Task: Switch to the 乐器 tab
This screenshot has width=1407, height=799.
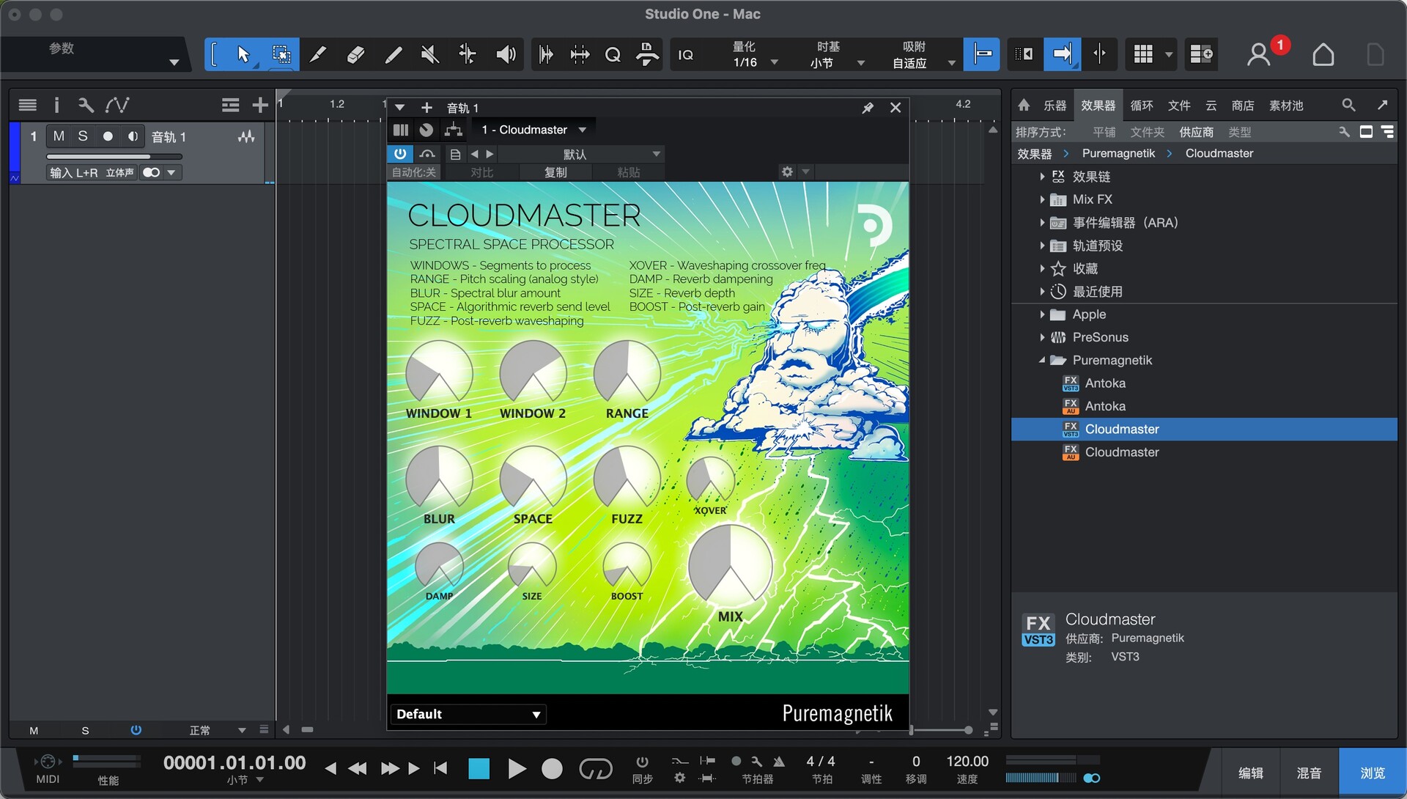Action: (x=1055, y=106)
